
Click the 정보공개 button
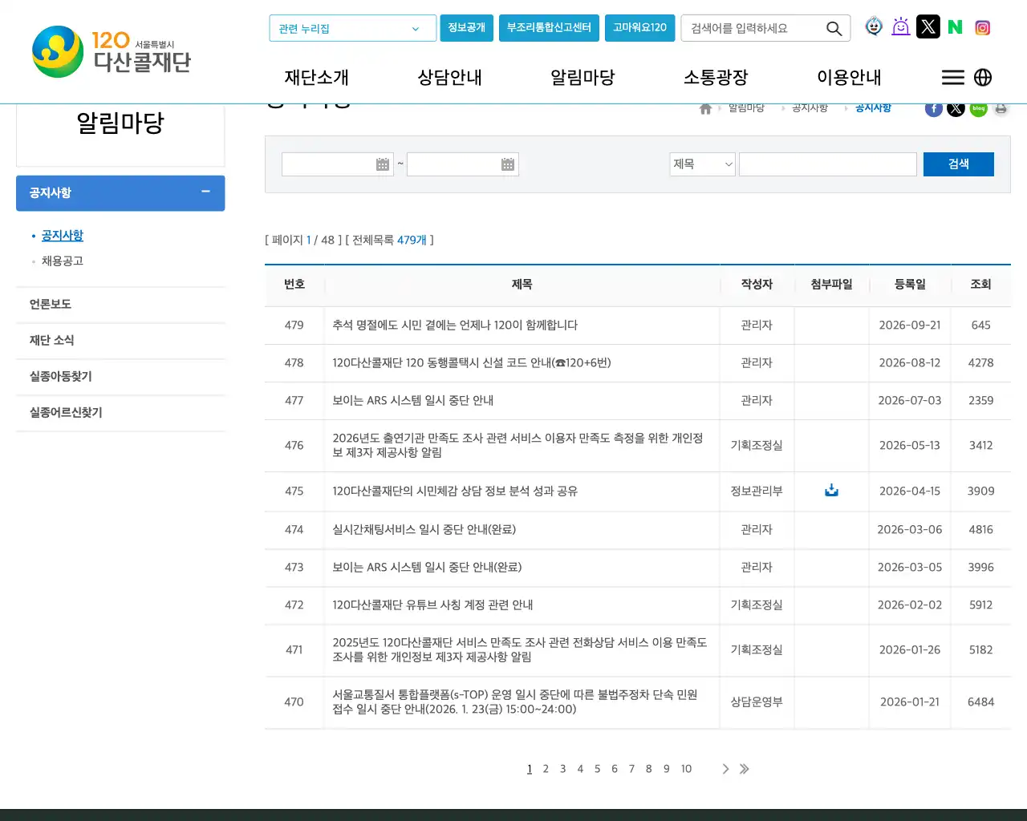(x=467, y=28)
